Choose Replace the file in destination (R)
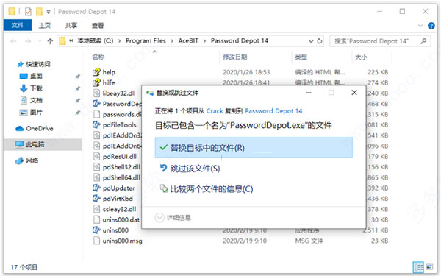The width and height of the screenshot is (441, 276). (x=254, y=148)
